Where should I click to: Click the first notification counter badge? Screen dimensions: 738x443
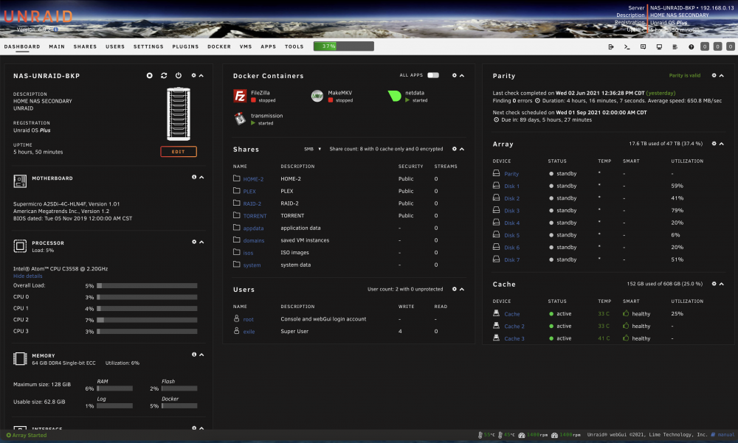(705, 46)
